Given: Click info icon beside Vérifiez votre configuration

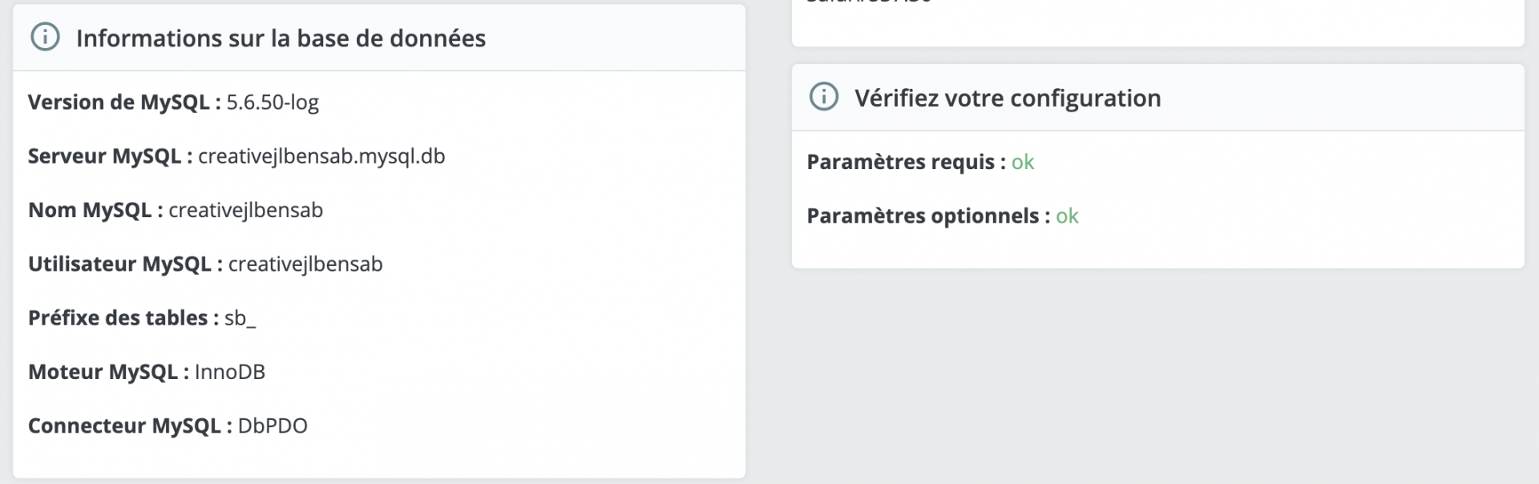Looking at the screenshot, I should tap(824, 97).
